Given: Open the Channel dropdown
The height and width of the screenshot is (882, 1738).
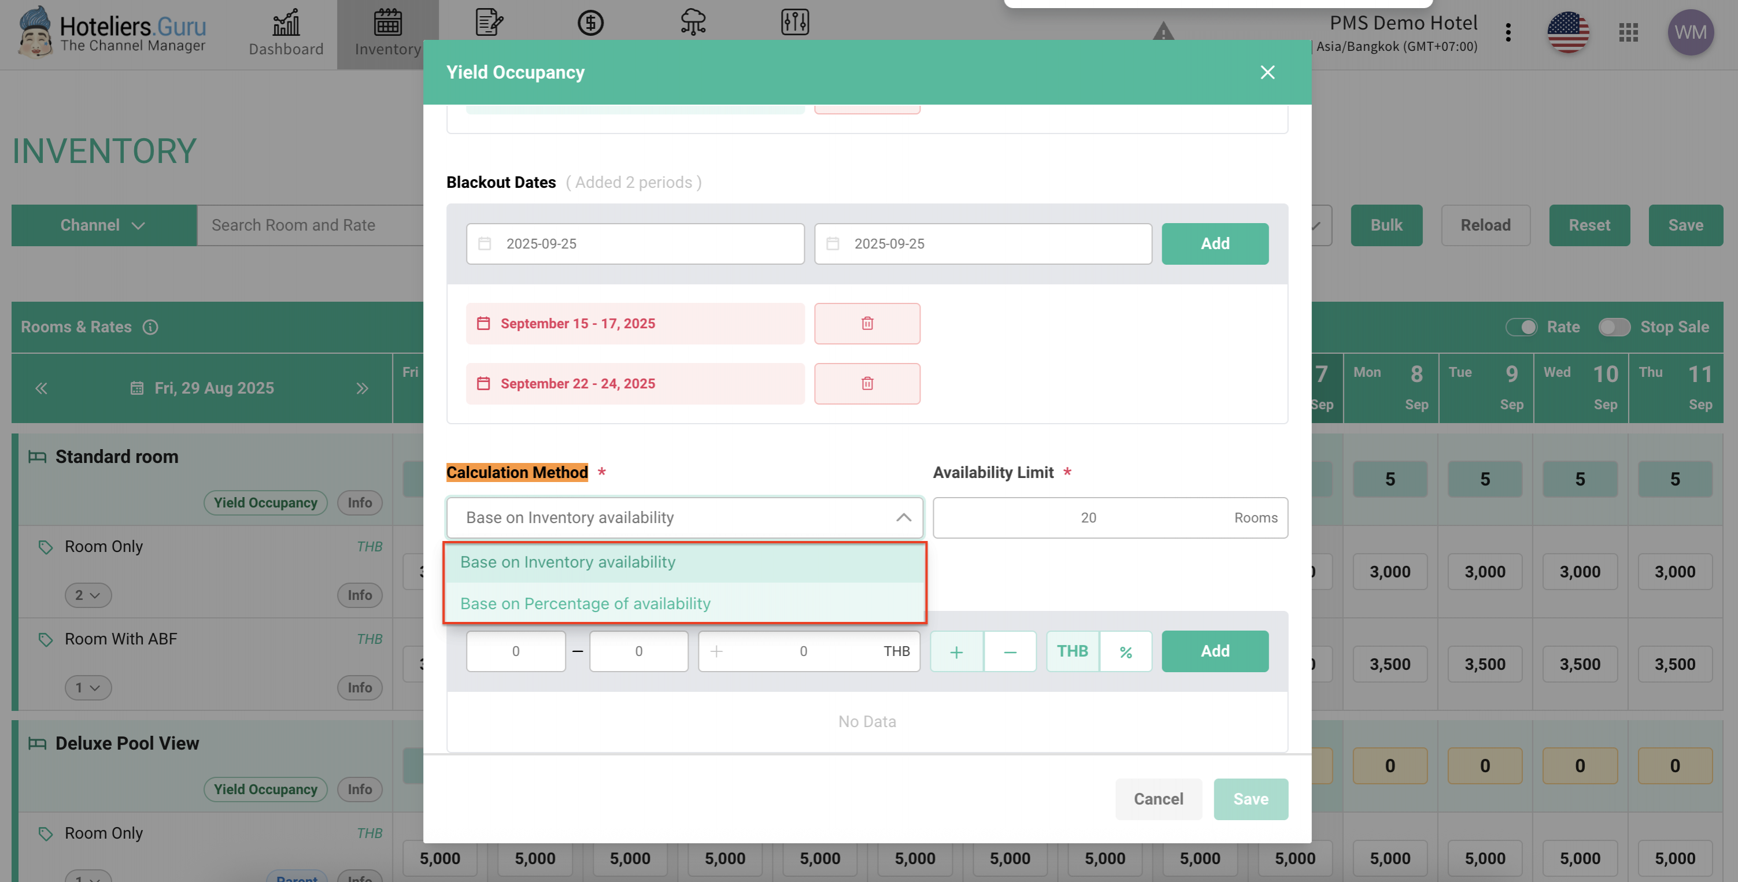Looking at the screenshot, I should [103, 225].
